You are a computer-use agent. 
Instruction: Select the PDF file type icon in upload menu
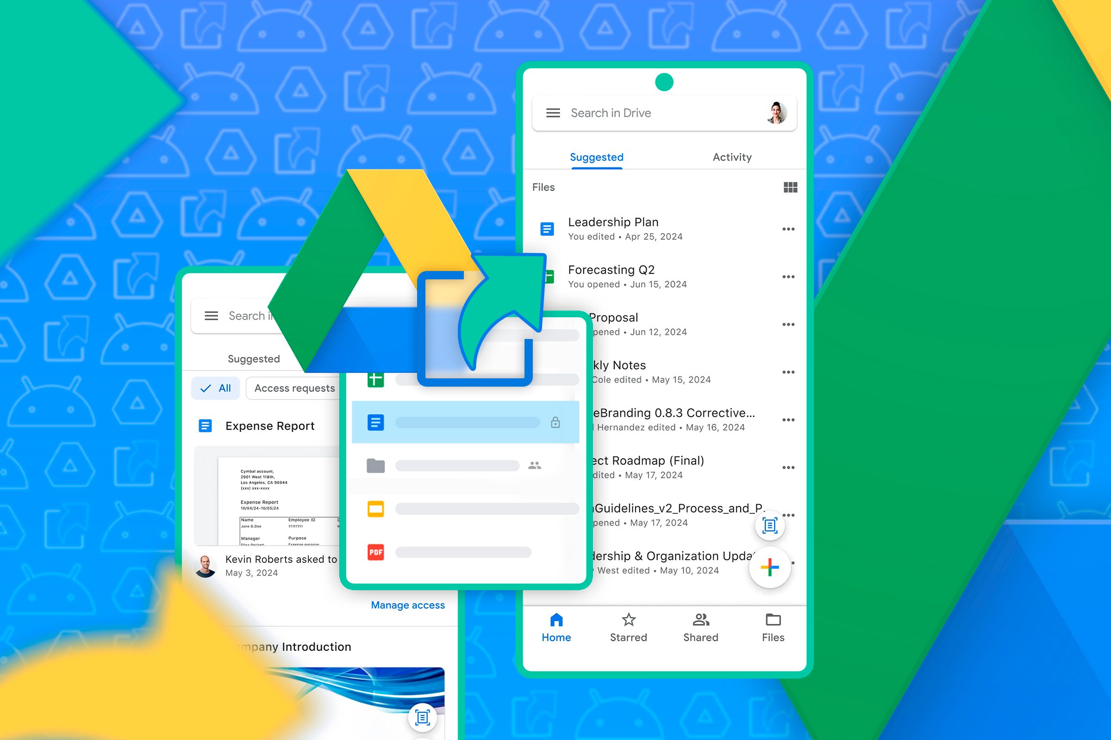(375, 549)
